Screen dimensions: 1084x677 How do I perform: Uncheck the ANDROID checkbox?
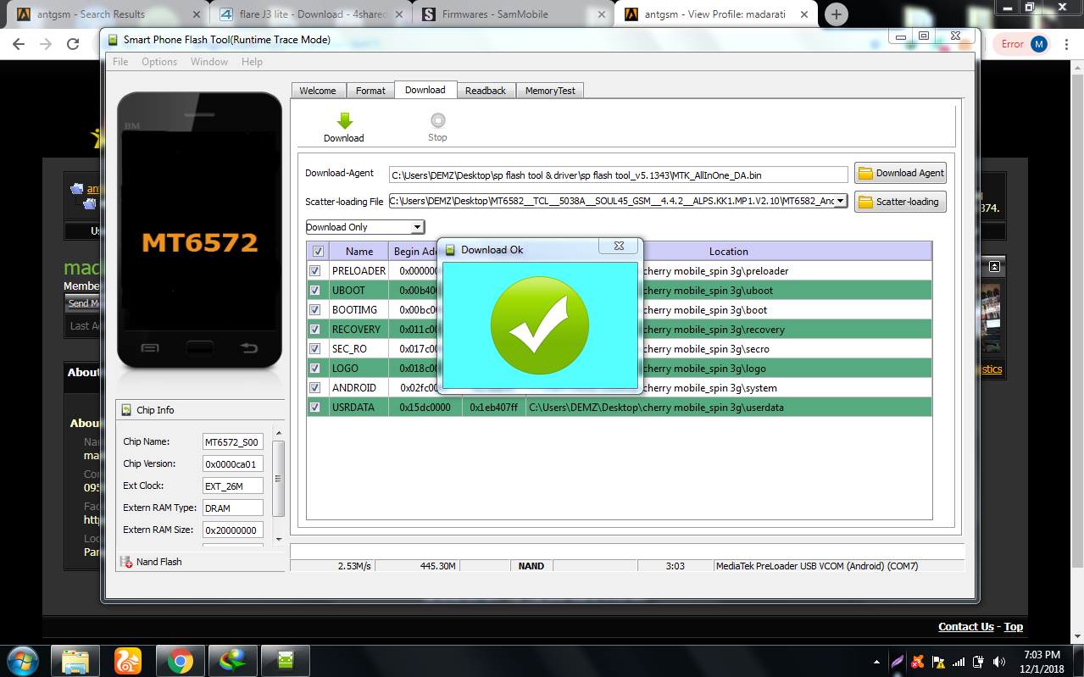315,388
